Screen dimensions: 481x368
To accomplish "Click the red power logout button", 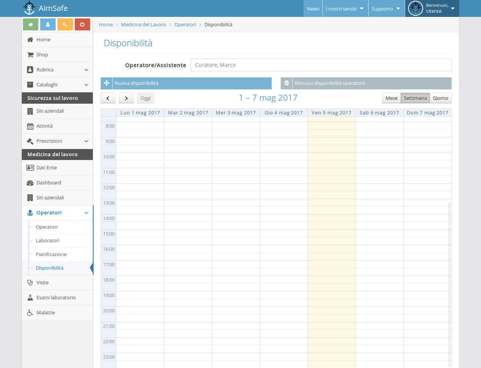I will [82, 24].
